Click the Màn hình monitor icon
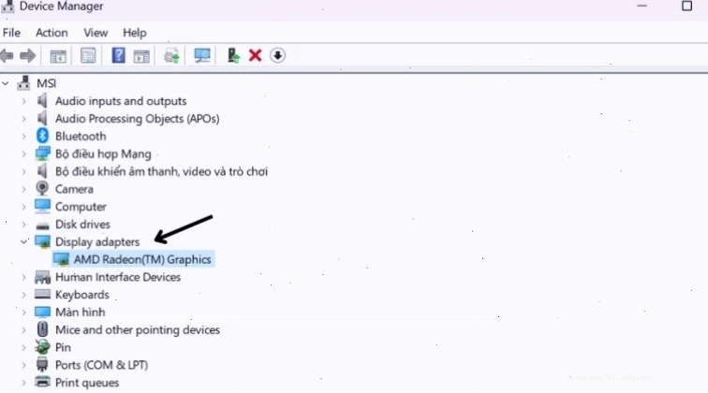 pos(42,312)
